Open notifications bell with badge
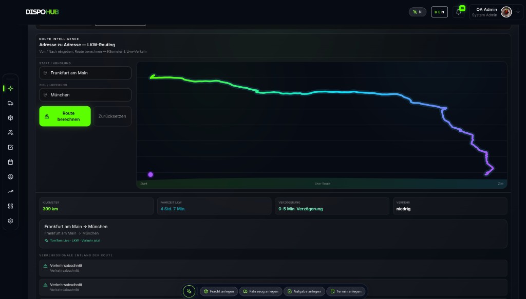 (459, 12)
